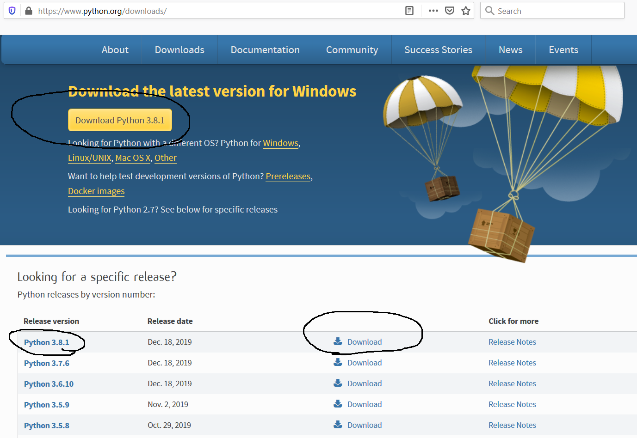637x438 pixels.
Task: Click Download text link for Python 3.5.8
Action: click(365, 425)
